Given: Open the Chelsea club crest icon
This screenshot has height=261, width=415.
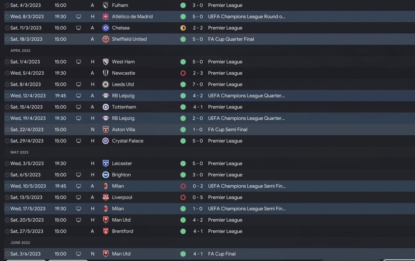Looking at the screenshot, I should point(105,28).
